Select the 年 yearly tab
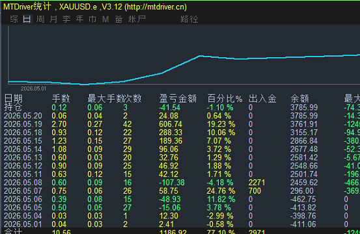Viewport: 360px width, 234px height. [79, 19]
